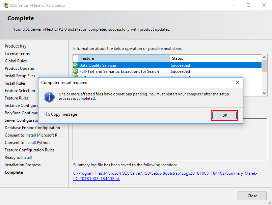Click the Complete step in the navigation pane

(14, 172)
